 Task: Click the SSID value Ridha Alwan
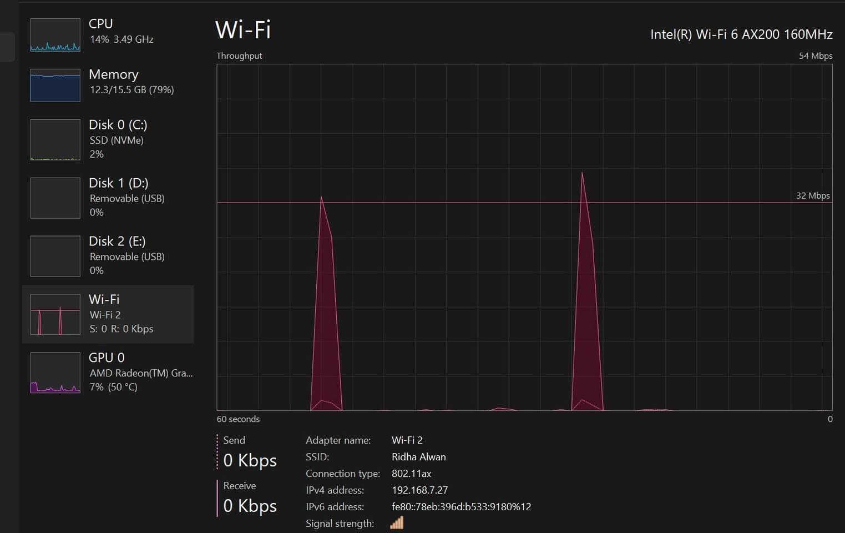[x=418, y=457]
